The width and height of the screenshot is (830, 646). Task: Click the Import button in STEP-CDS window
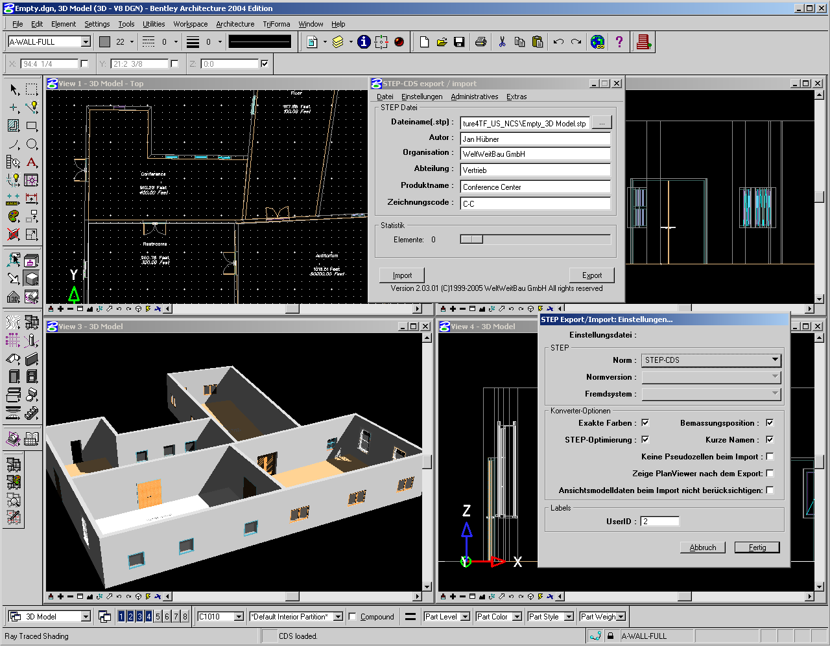(402, 275)
